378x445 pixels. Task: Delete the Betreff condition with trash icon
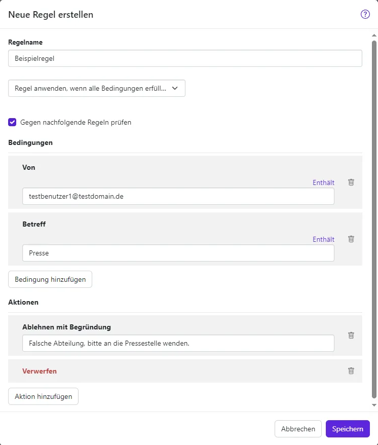click(351, 239)
